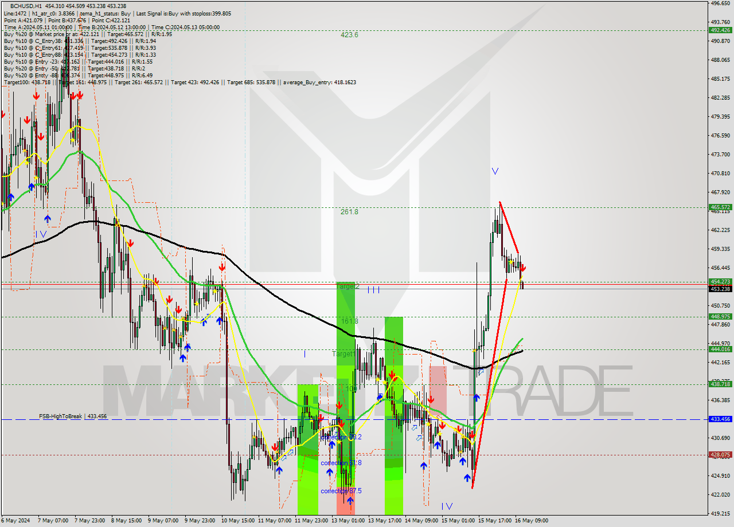This screenshot has height=527, width=734.
Task: Click the Target2 label on the chart
Action: [348, 286]
